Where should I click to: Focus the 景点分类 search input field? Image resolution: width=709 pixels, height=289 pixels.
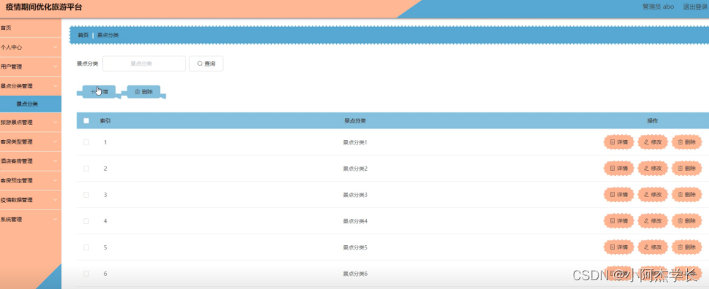click(x=144, y=63)
